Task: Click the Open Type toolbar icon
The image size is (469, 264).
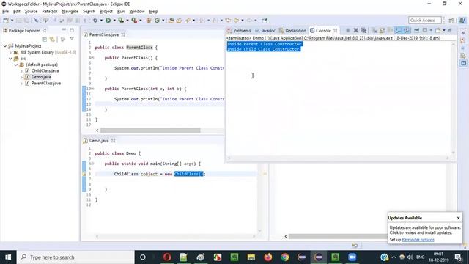Action: click(x=171, y=21)
